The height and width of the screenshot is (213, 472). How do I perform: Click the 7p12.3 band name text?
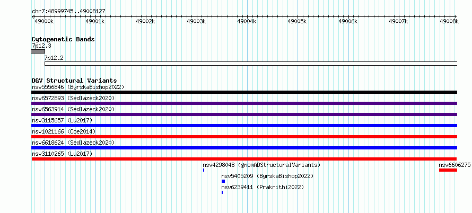[41, 46]
